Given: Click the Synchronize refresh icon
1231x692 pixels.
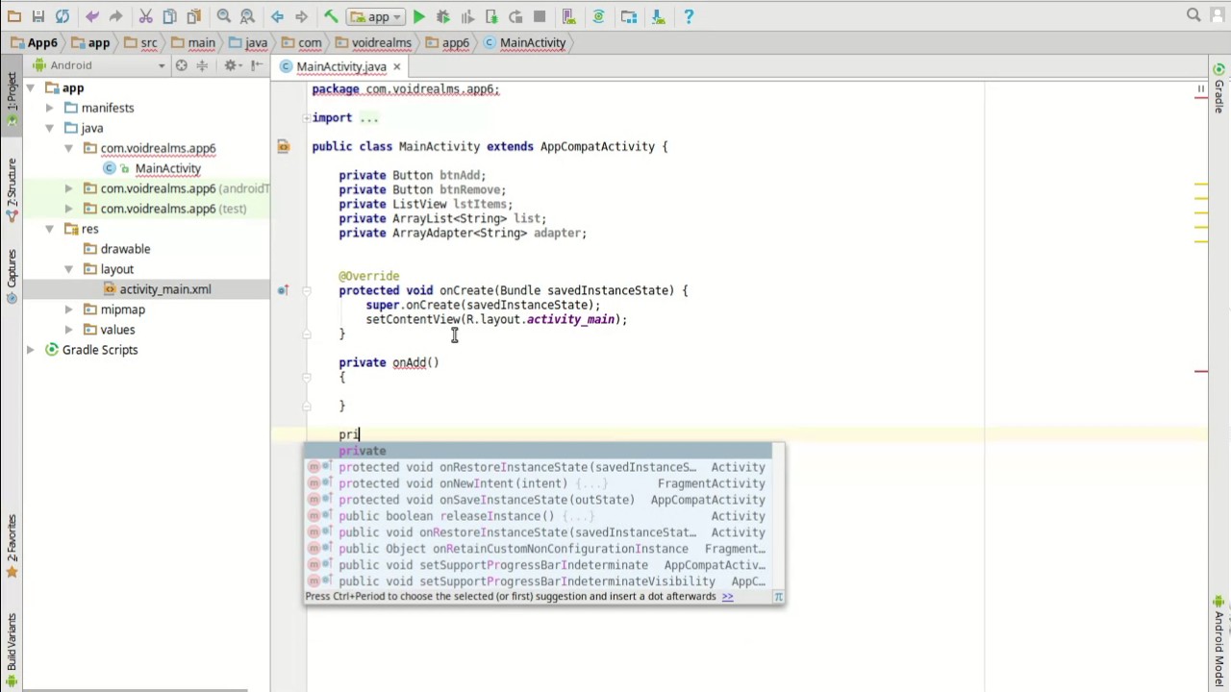Looking at the screenshot, I should pyautogui.click(x=63, y=16).
